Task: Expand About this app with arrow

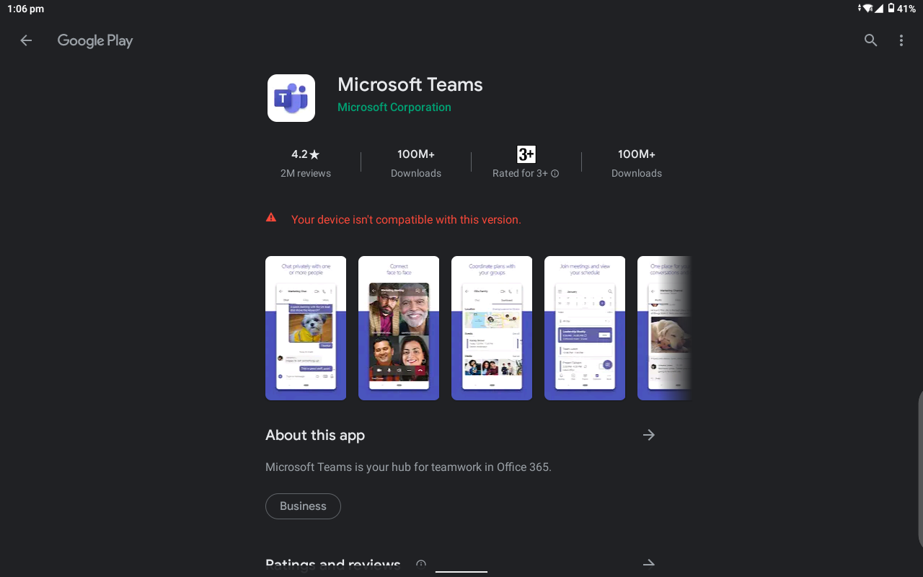Action: [649, 435]
